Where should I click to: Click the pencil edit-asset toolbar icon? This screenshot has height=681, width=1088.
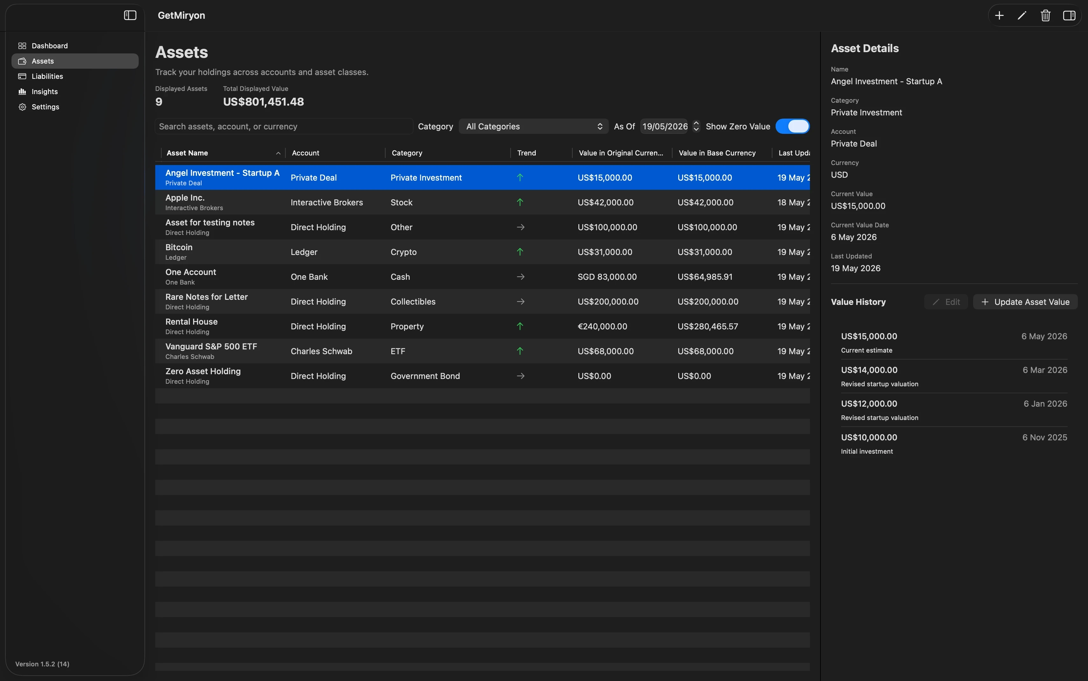1022,16
